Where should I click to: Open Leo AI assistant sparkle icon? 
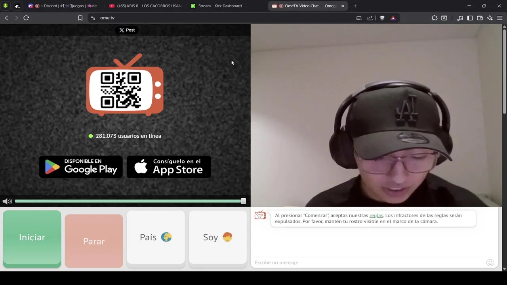(490, 18)
